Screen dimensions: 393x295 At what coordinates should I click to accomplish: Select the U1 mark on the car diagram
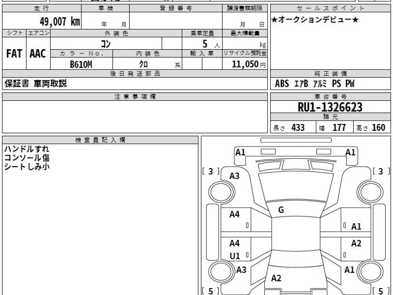click(234, 256)
